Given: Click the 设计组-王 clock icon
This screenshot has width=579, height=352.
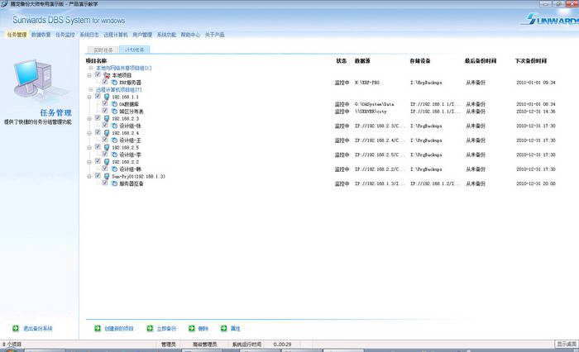Looking at the screenshot, I should point(114,140).
